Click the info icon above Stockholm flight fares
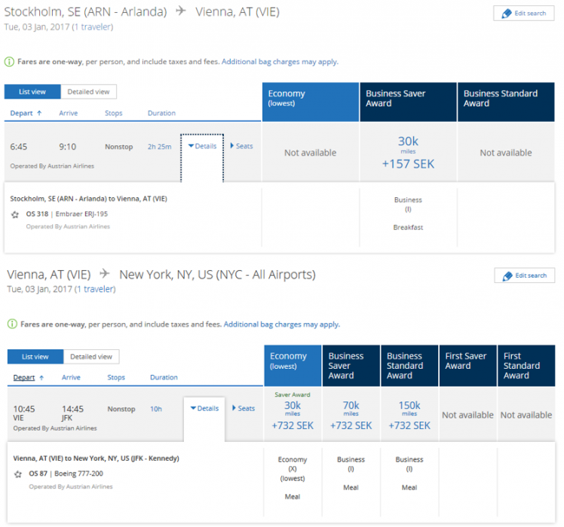564x527 pixels. click(x=9, y=62)
